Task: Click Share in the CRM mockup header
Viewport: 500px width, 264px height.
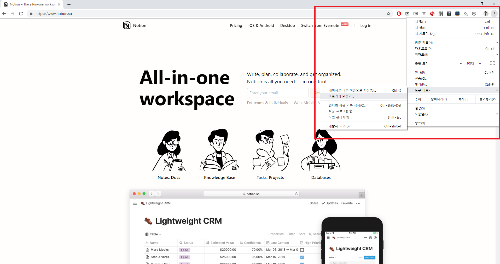Action: point(314,203)
